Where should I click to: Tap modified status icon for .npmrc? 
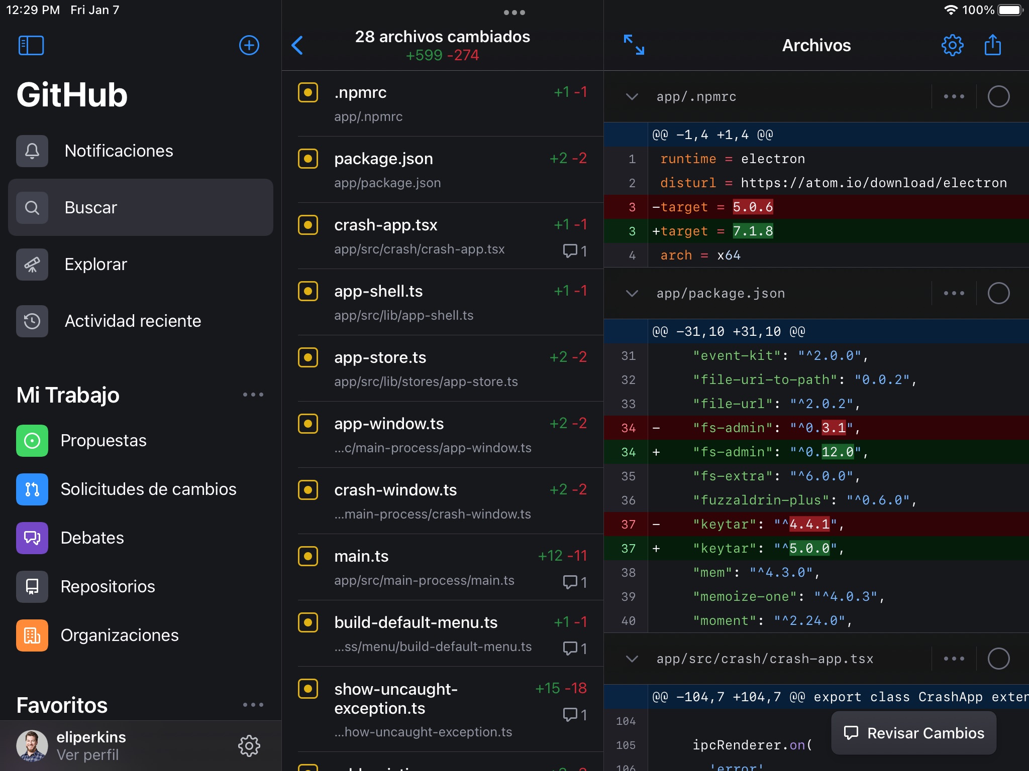pos(308,92)
